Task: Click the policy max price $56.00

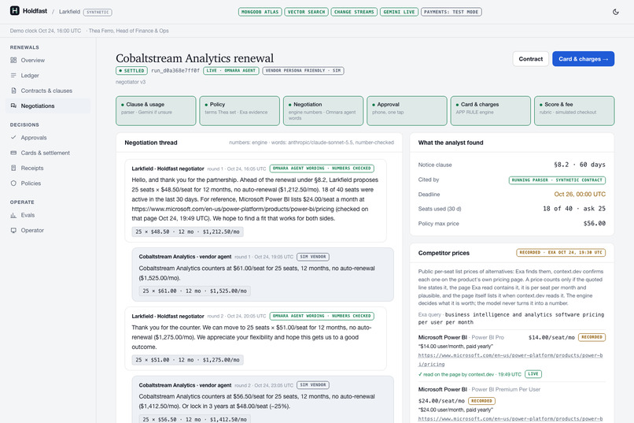Action: [x=595, y=224]
